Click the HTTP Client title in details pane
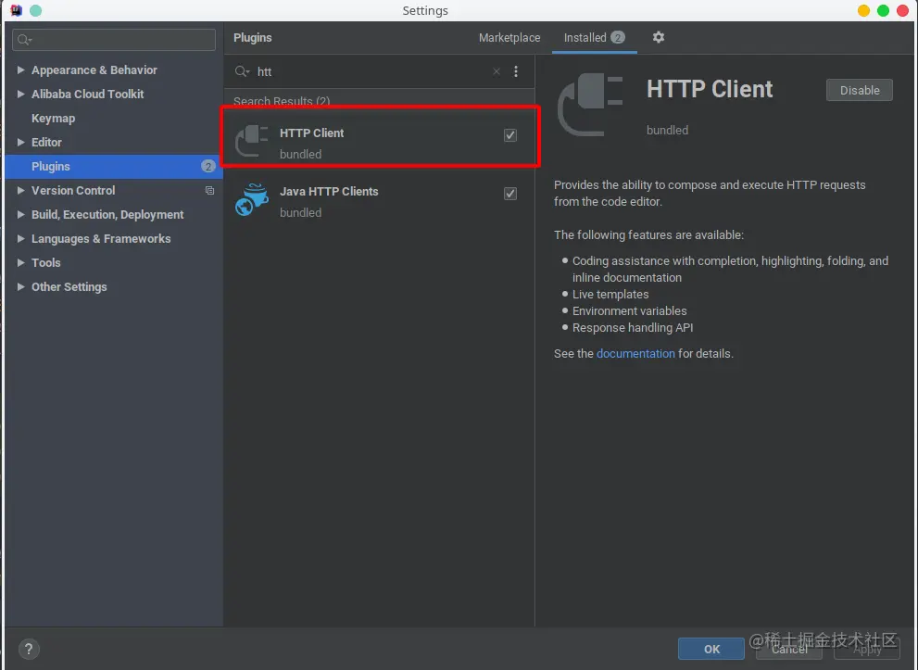 coord(710,89)
